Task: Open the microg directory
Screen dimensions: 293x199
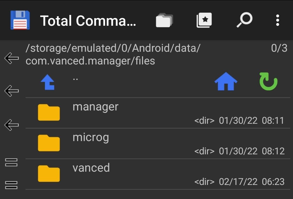Action: pyautogui.click(x=158, y=143)
